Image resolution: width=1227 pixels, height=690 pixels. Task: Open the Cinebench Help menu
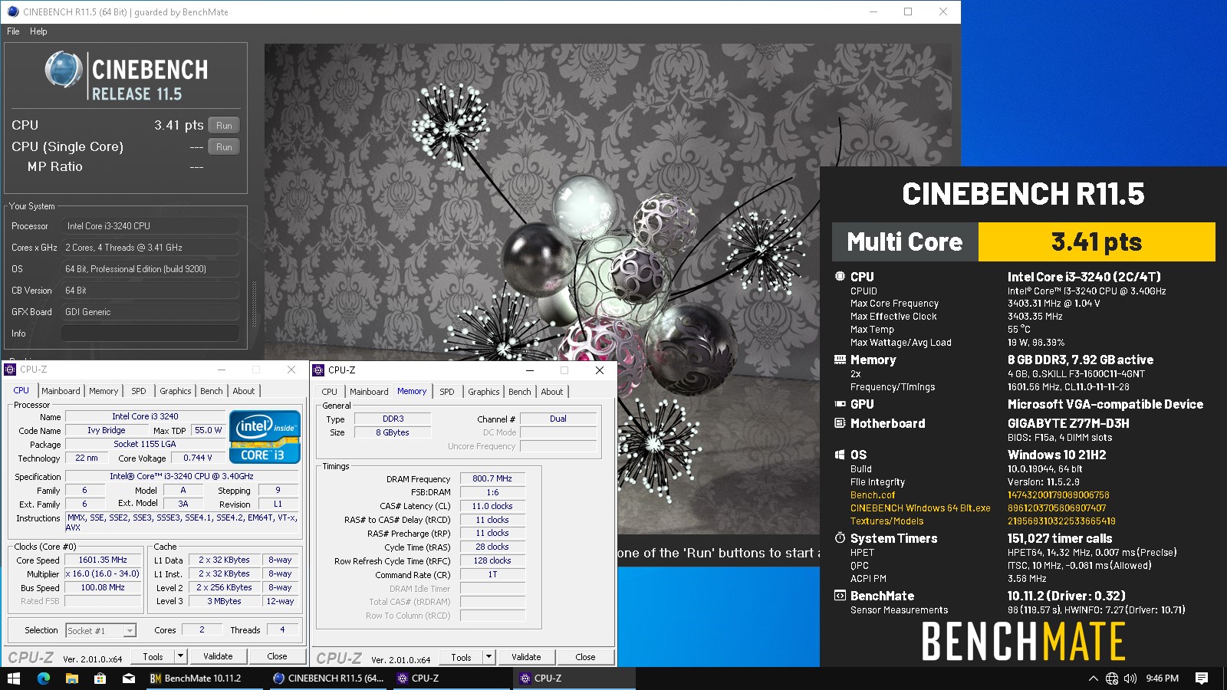pyautogui.click(x=38, y=31)
